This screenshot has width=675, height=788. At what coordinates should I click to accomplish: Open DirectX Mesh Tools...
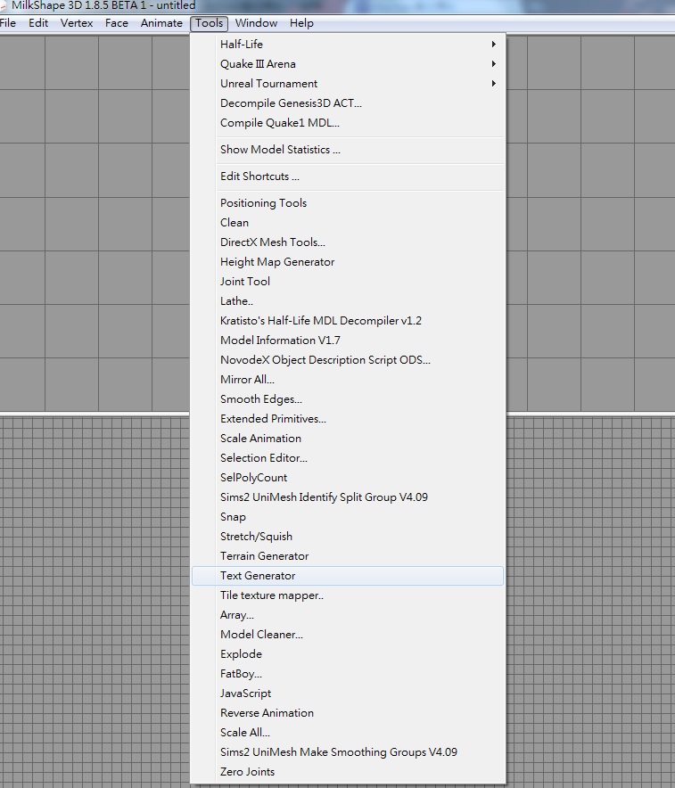click(x=347, y=242)
